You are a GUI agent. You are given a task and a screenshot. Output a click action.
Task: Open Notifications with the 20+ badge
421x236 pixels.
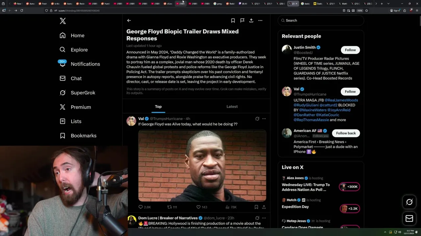pyautogui.click(x=80, y=64)
